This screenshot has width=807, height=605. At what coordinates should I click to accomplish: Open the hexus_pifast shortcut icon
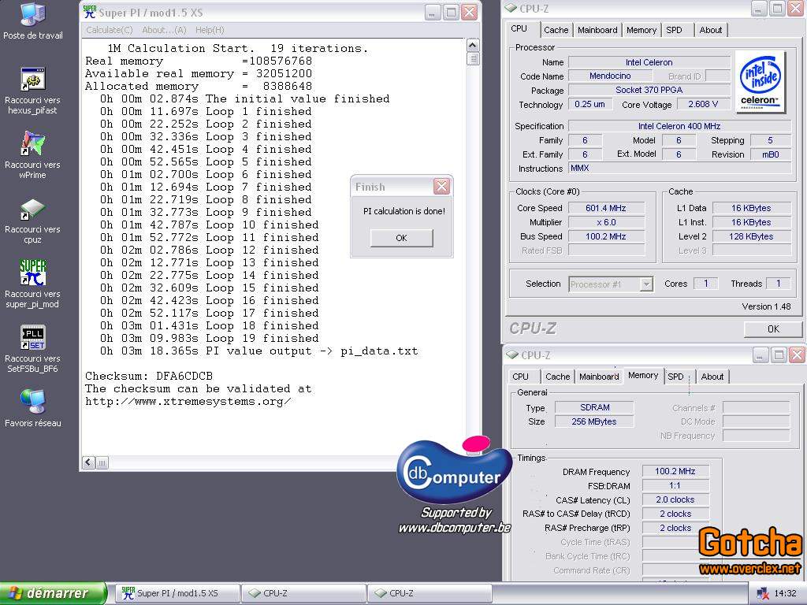(x=33, y=80)
